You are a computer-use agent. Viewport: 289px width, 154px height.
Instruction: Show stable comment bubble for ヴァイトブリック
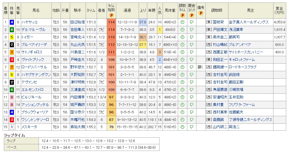tap(191, 59)
